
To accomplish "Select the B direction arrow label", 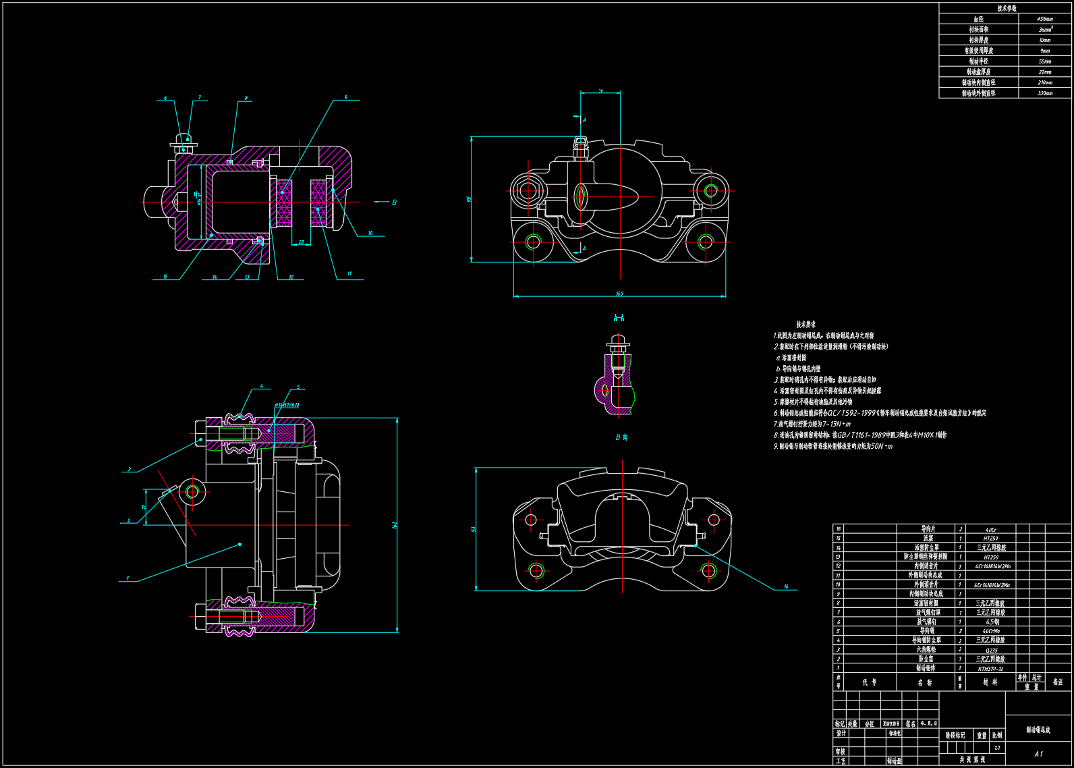I will 621,437.
